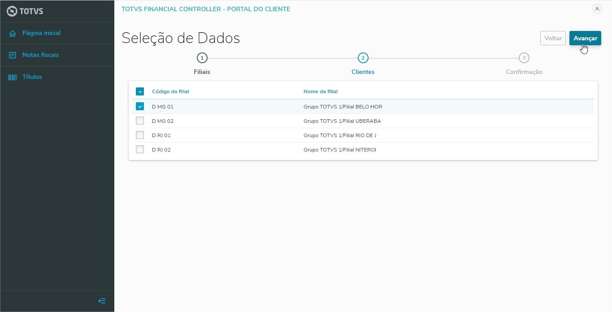Go to step 1 circle Filiais

[x=202, y=58]
